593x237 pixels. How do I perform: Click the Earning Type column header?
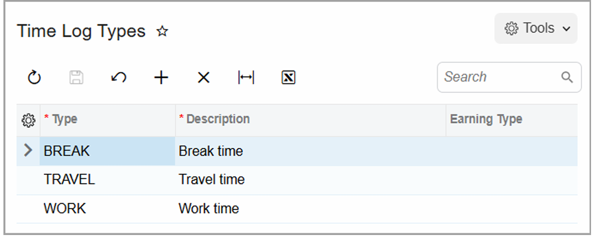[x=486, y=119]
